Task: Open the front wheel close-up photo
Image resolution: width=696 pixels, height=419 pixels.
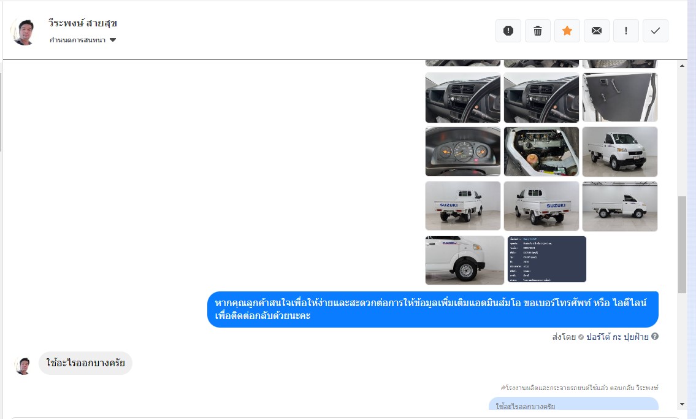Action: click(463, 260)
